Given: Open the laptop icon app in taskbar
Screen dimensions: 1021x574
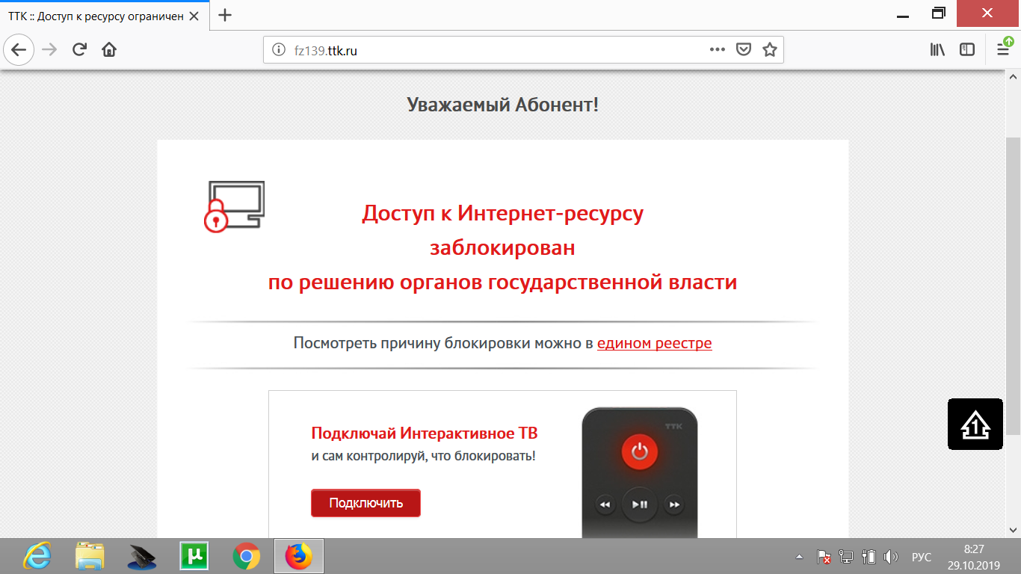Looking at the screenshot, I should pos(142,556).
